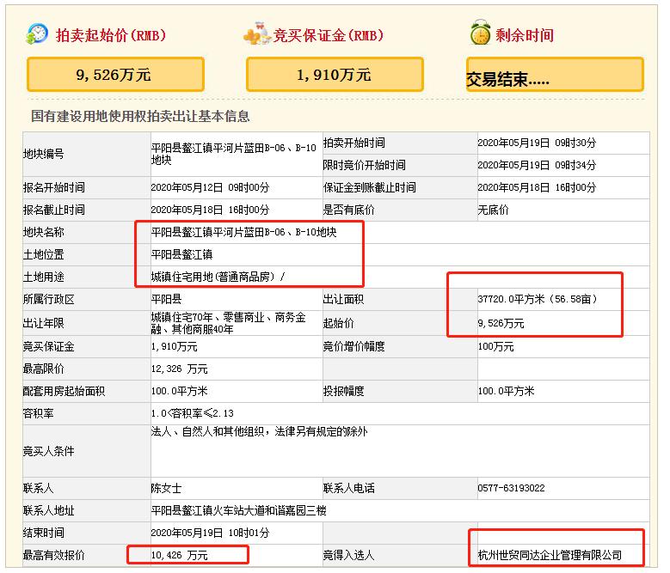Screen dimensions: 670x573
Task: Select the 剩余时间 heading
Action: click(x=525, y=35)
